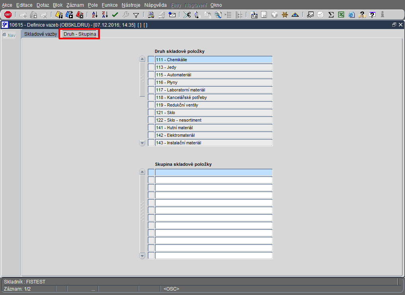The image size is (405, 295).
Task: Click the copy text icon beside scissors
Action: tap(197, 15)
